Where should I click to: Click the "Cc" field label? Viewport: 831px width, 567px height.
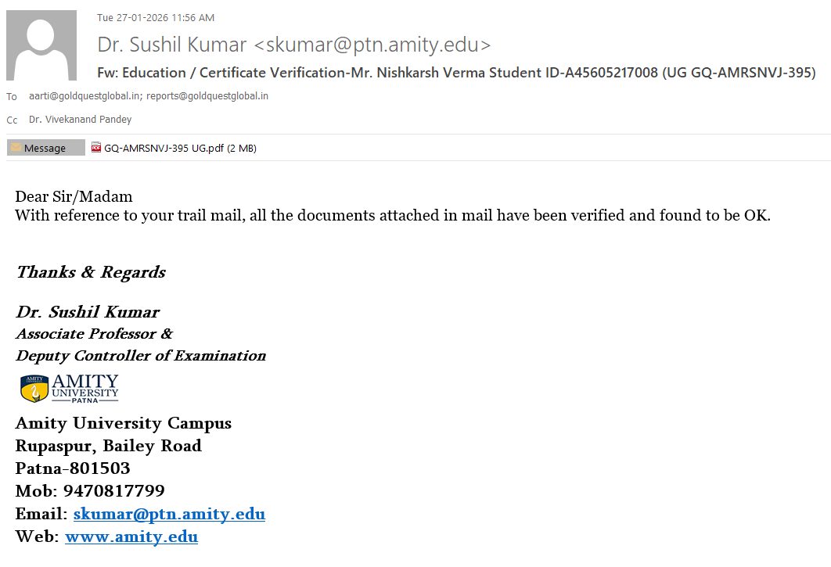(x=12, y=120)
